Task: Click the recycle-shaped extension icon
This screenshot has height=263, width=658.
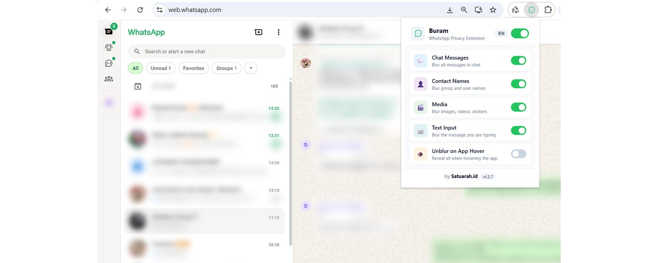Action: click(x=516, y=10)
